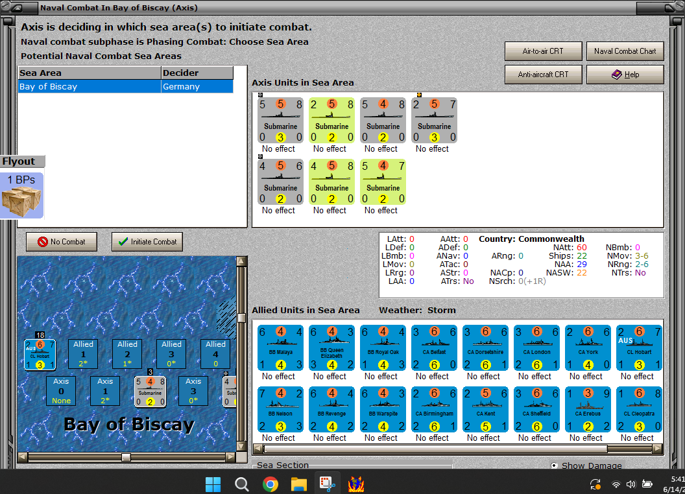Open Google Chrome from taskbar
This screenshot has width=685, height=494.
click(270, 484)
